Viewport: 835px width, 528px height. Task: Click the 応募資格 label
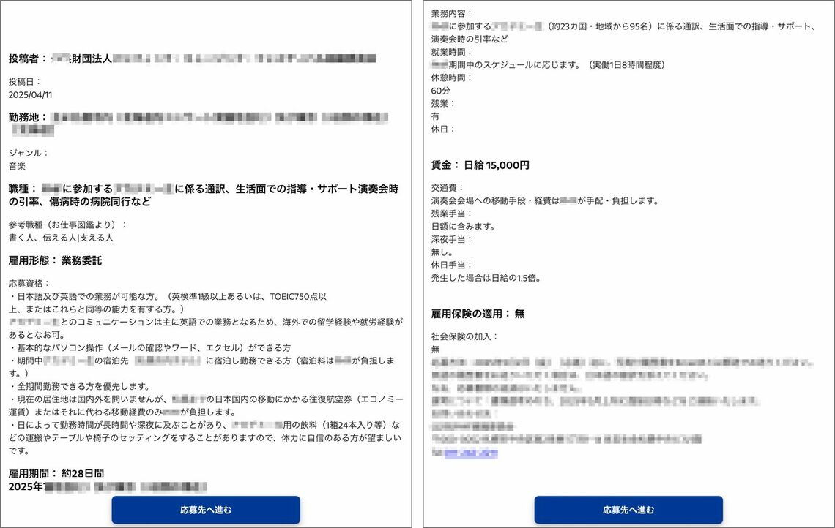coord(29,283)
